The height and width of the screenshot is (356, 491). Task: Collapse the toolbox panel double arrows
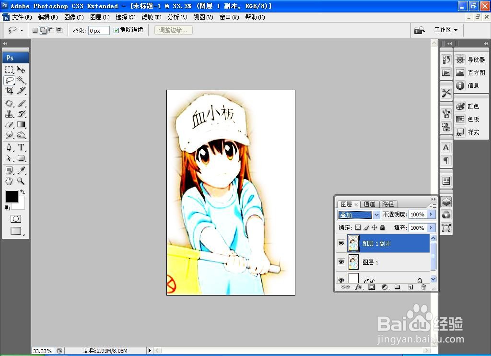[5, 44]
